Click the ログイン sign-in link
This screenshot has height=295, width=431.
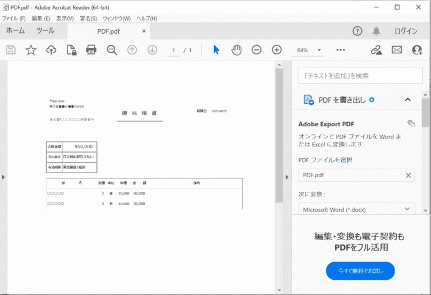point(406,31)
